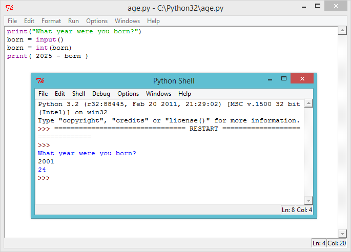Click the shell scrollbar down arrow
351x252 pixels.
point(308,200)
